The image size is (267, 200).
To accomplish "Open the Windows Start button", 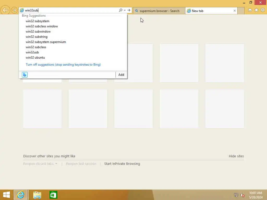I will (x=7, y=195).
